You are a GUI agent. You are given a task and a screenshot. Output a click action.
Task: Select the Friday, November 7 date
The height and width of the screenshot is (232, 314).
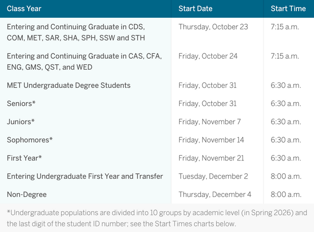click(210, 122)
